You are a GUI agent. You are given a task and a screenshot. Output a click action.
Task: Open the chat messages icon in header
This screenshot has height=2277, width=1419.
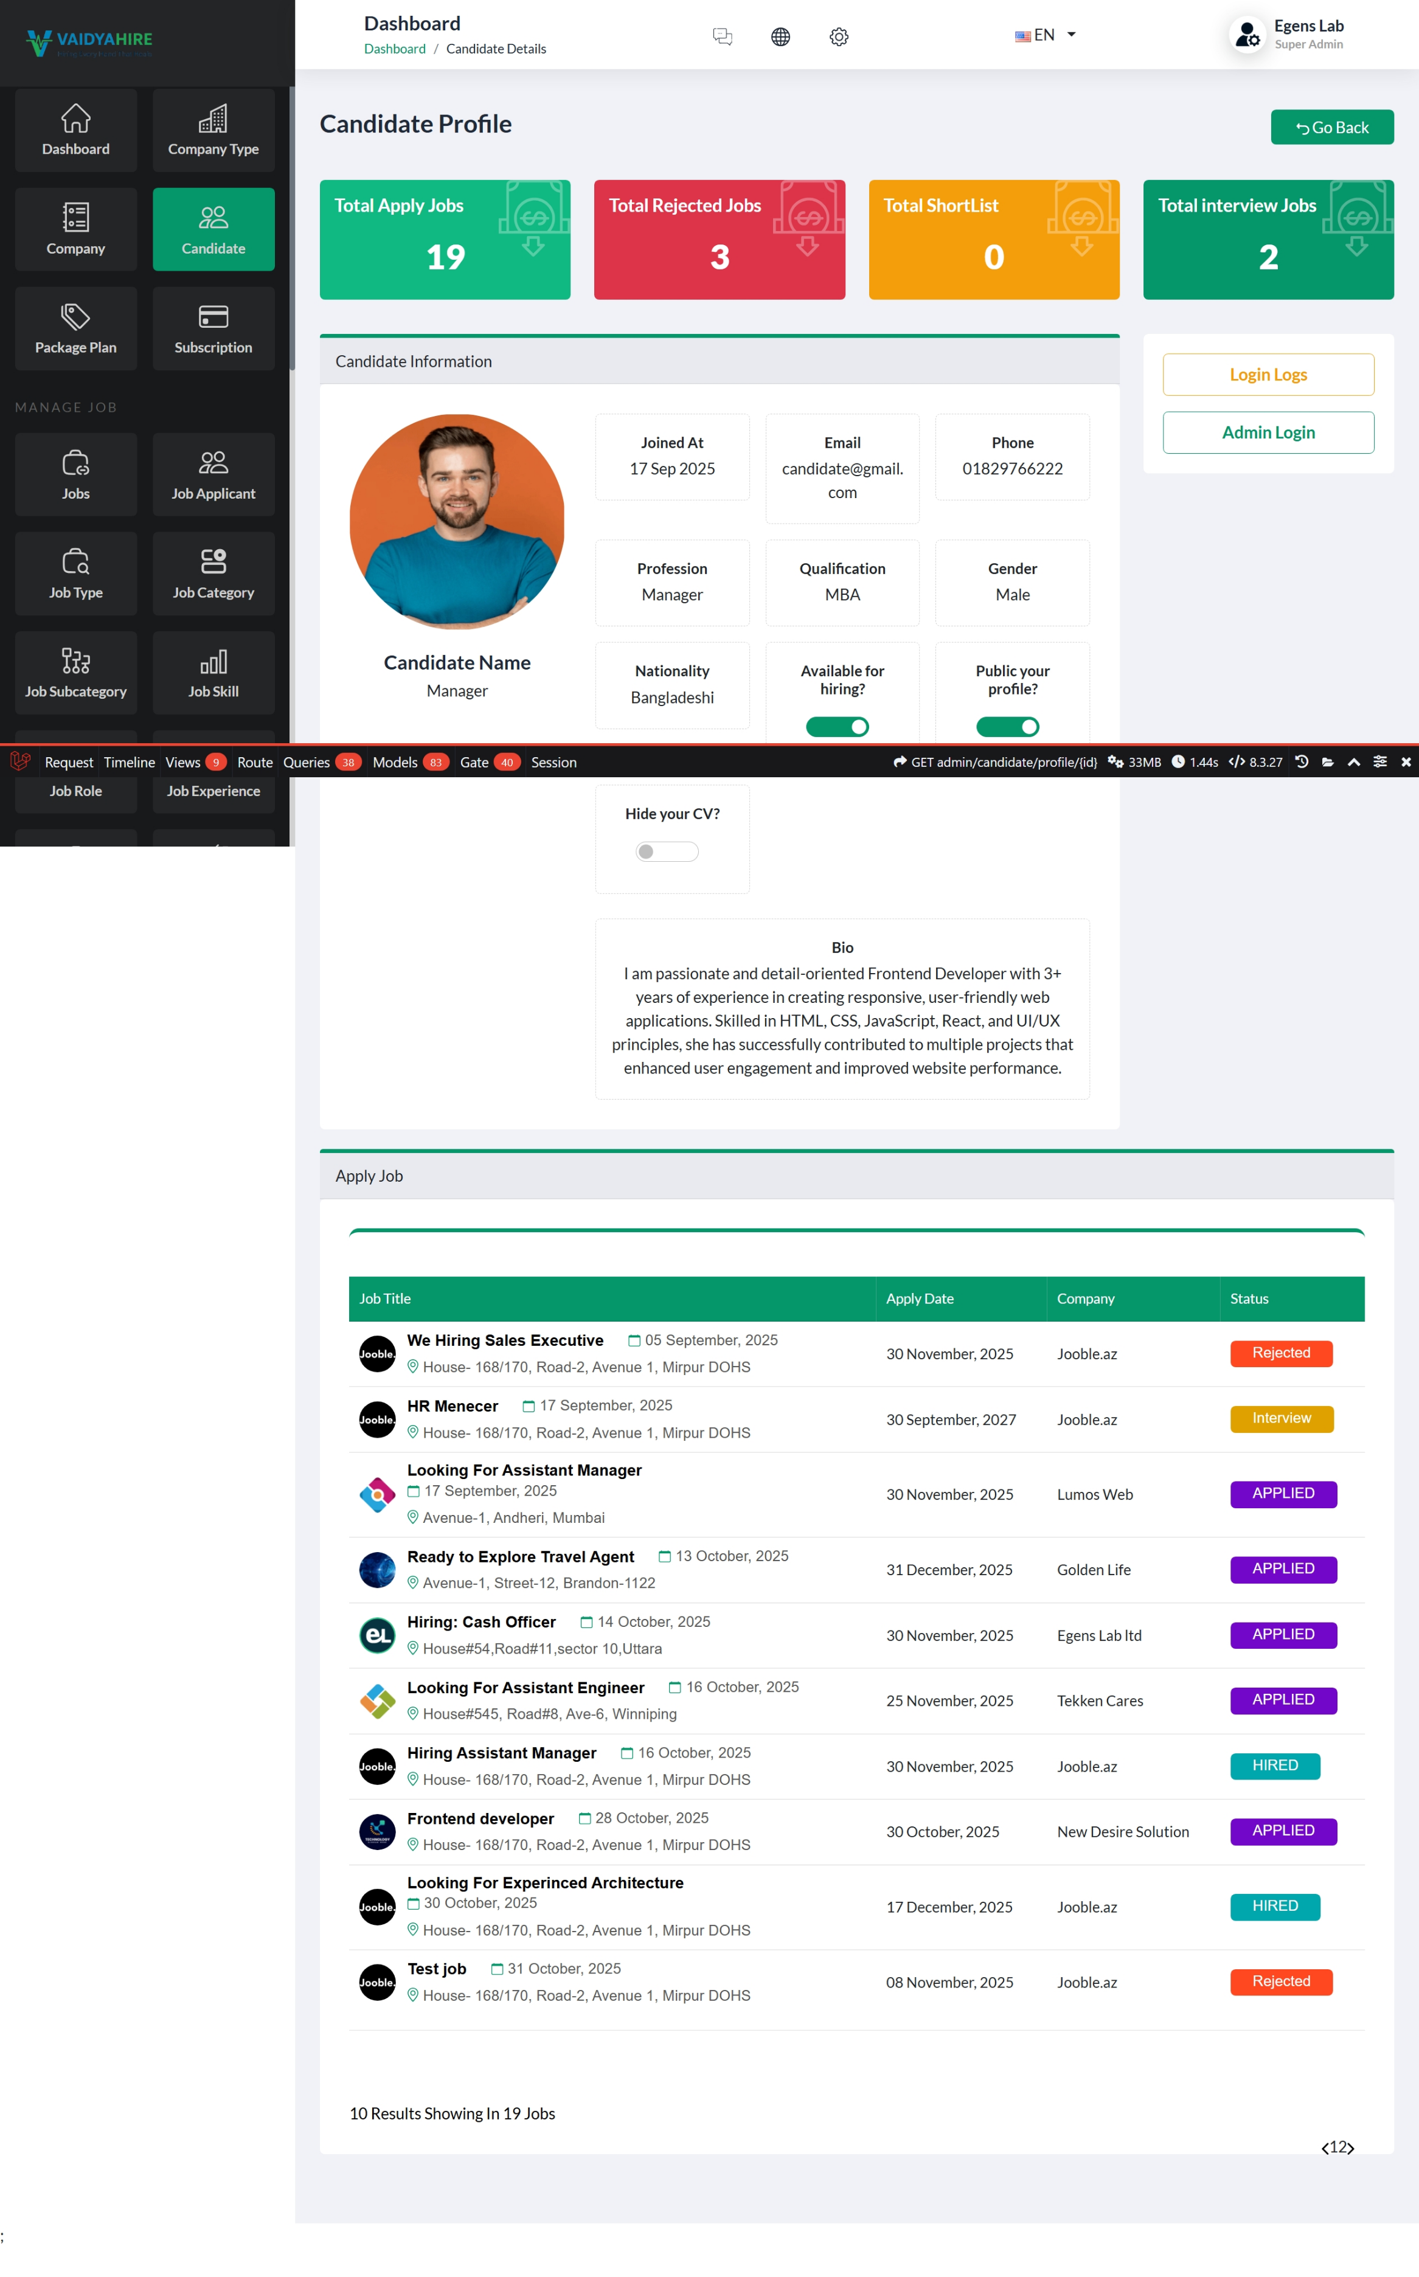pyautogui.click(x=722, y=36)
